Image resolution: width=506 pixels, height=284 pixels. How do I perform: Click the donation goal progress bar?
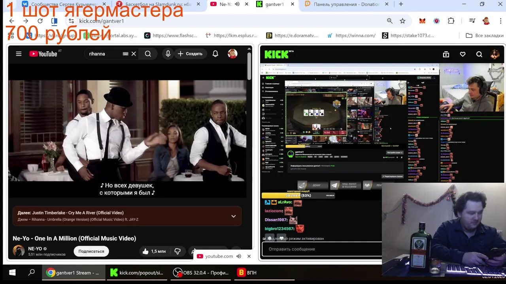299,195
